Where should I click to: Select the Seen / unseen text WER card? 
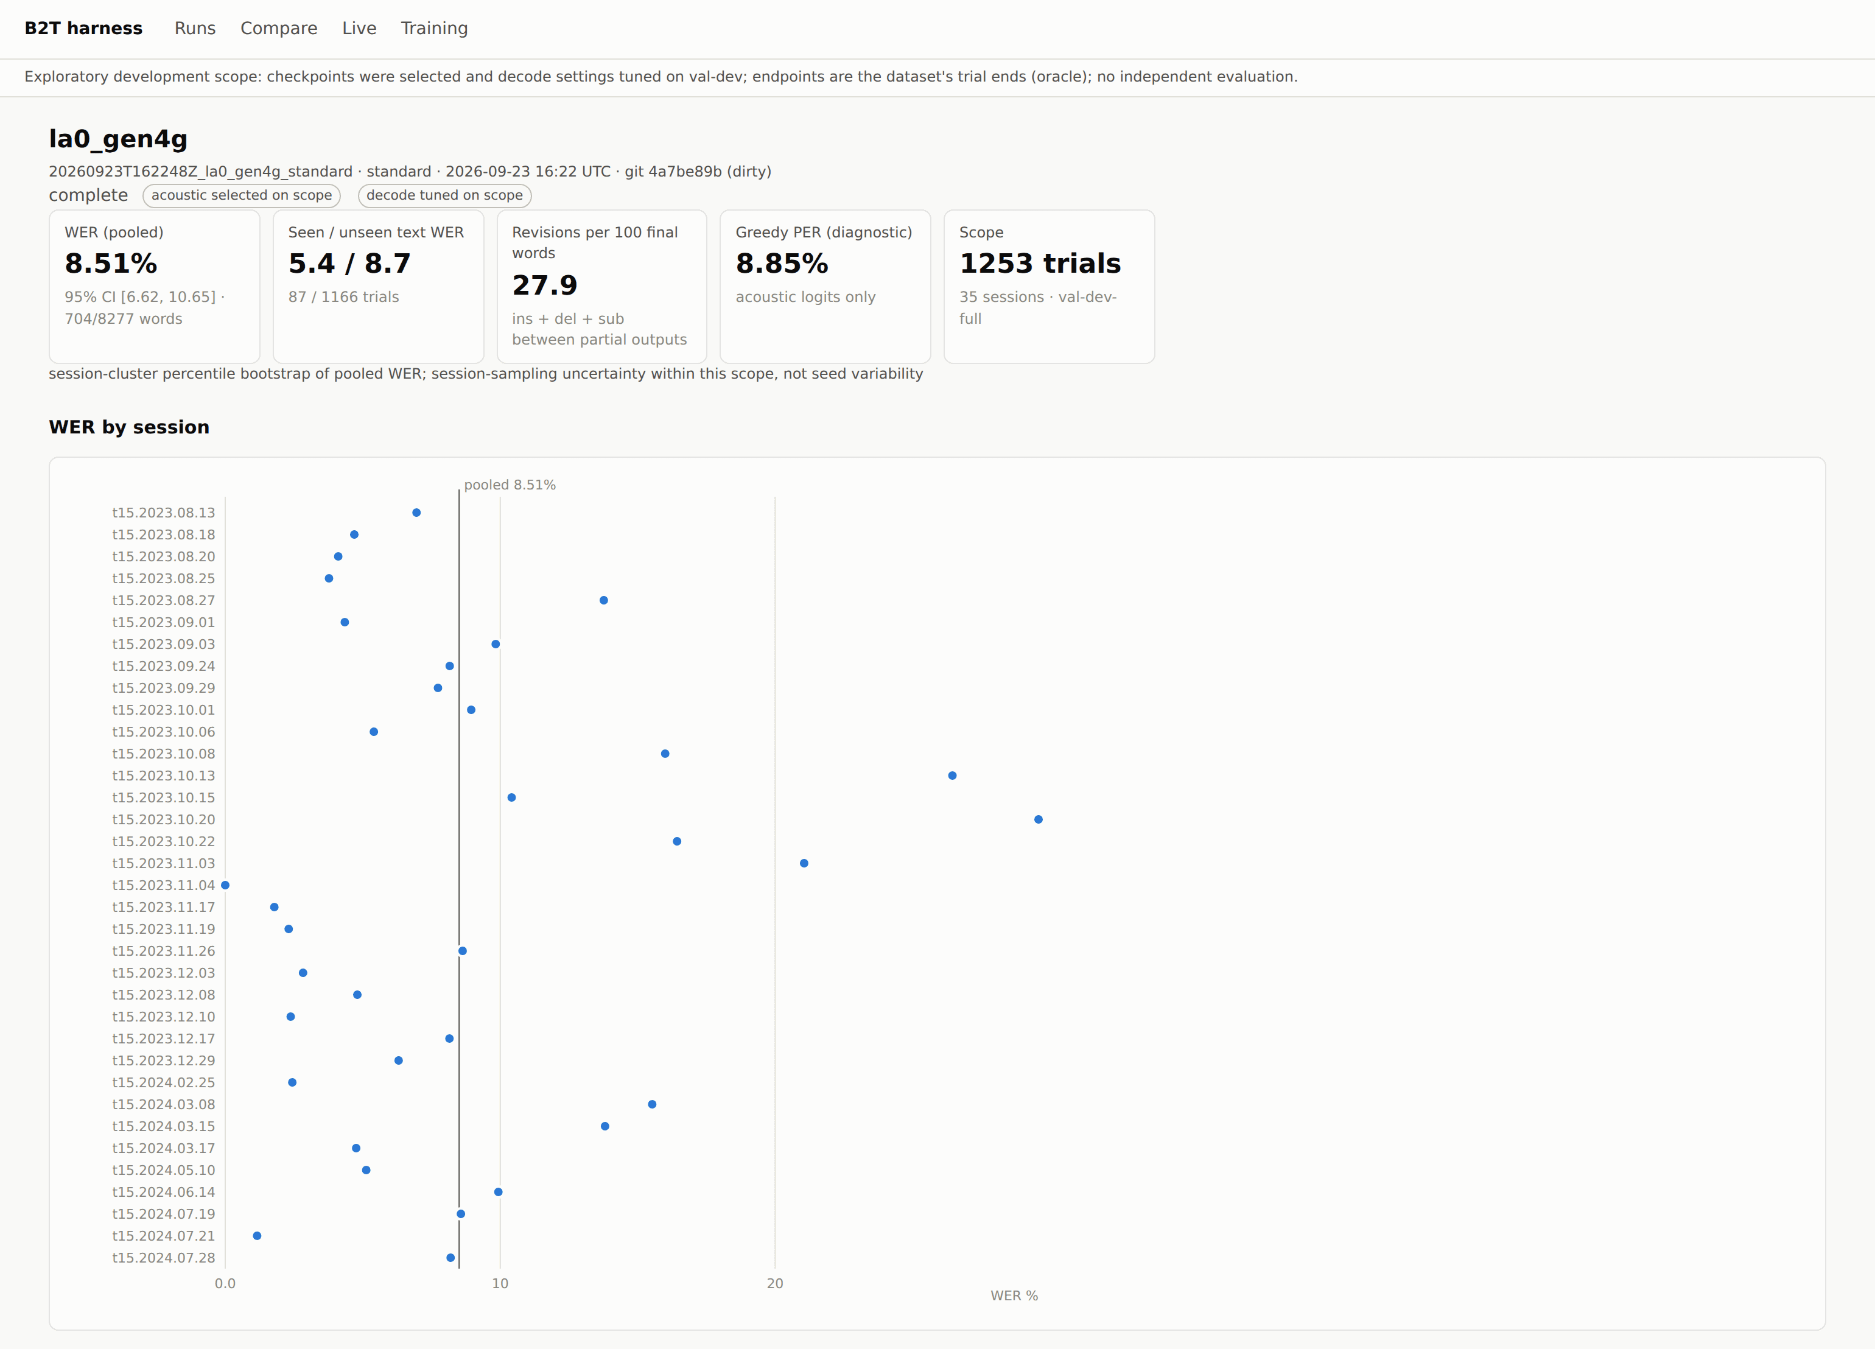pos(379,286)
